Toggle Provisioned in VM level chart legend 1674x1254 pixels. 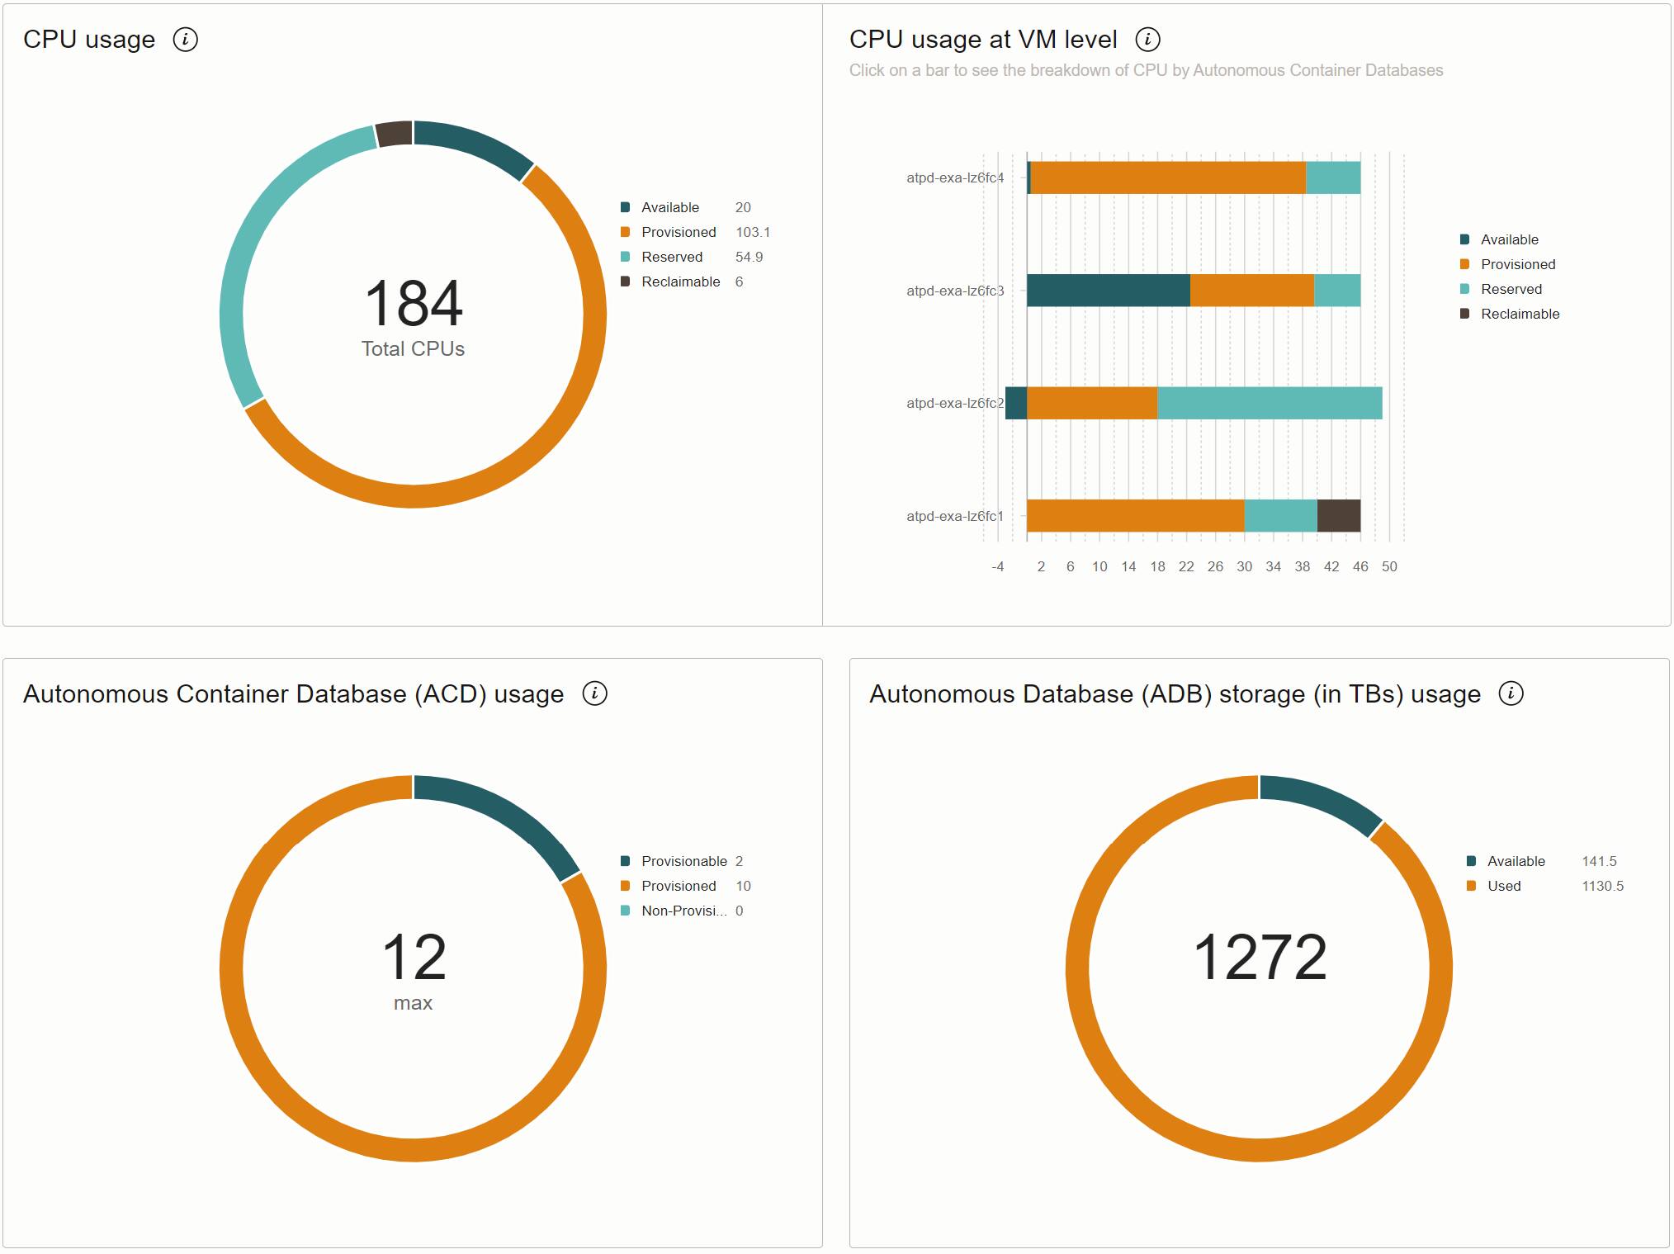click(1507, 264)
